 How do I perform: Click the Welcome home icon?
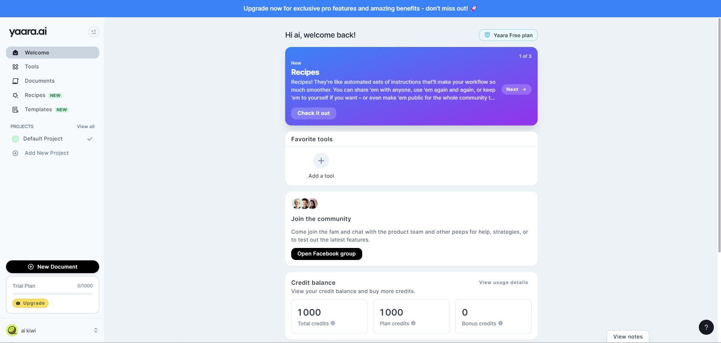(x=15, y=53)
